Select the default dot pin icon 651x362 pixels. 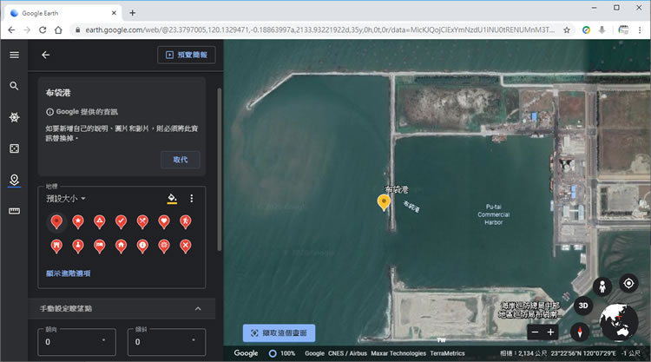click(56, 221)
